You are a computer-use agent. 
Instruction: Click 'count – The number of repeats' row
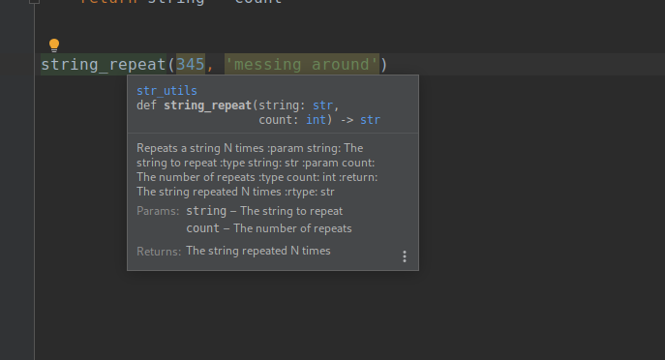point(269,228)
